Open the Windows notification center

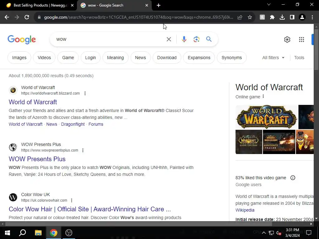pyautogui.click(x=309, y=233)
